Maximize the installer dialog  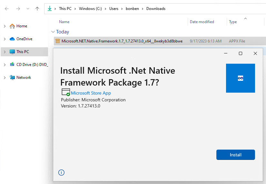(x=241, y=53)
